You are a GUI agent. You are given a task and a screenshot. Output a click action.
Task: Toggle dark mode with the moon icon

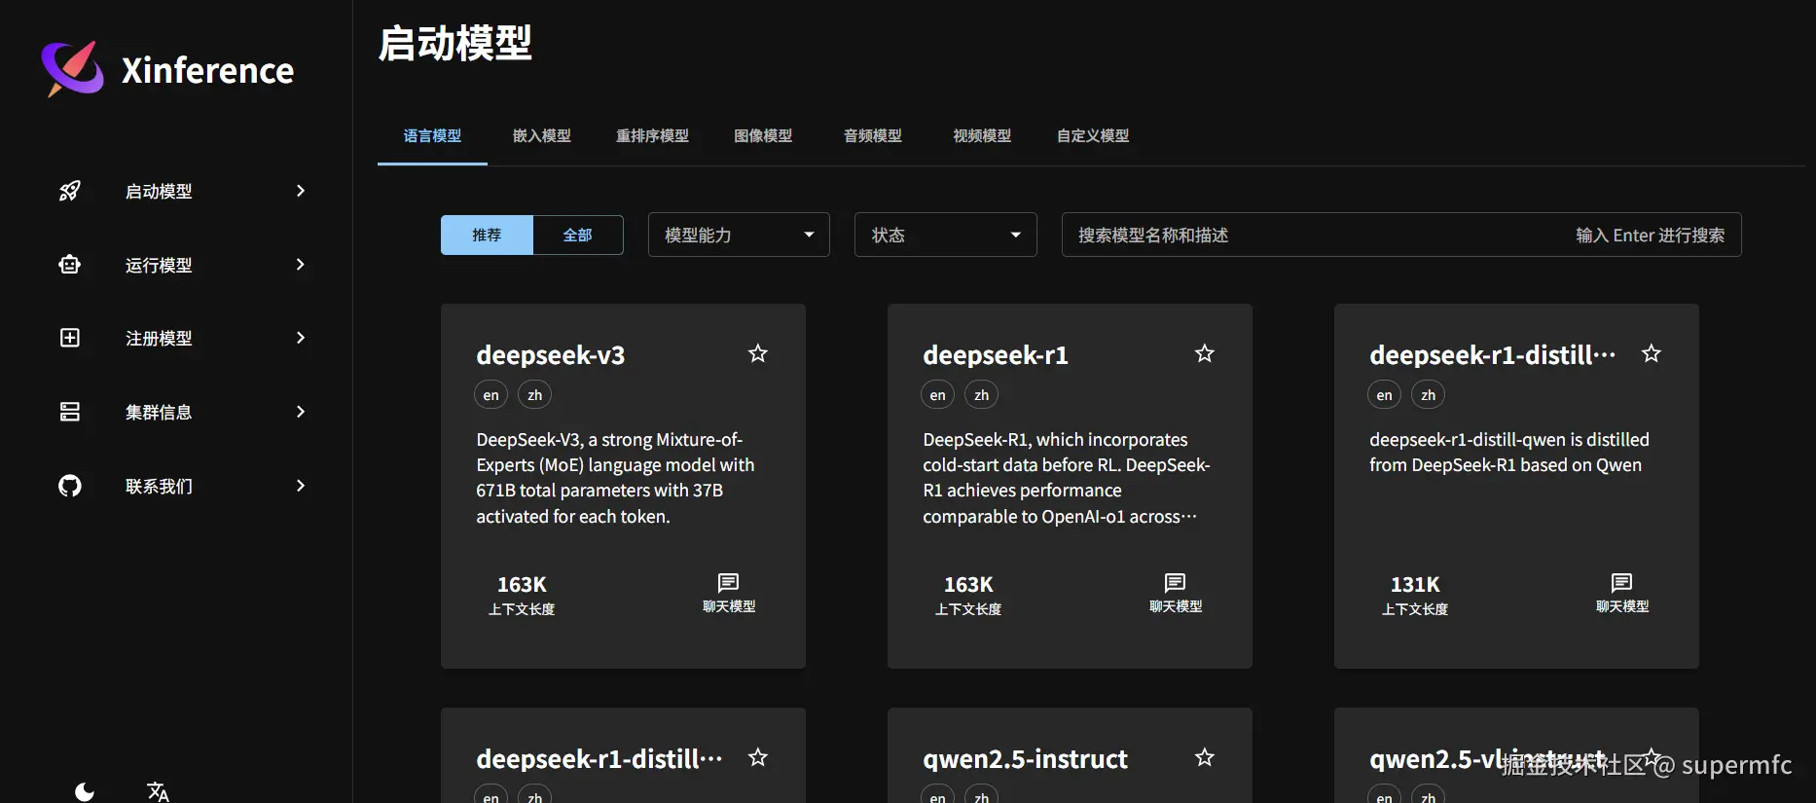point(85,791)
